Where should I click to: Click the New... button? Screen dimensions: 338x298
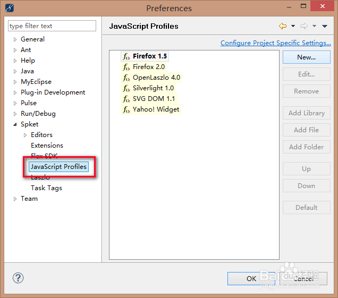(307, 57)
